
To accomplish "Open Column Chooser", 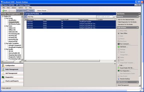I will 41,11.
